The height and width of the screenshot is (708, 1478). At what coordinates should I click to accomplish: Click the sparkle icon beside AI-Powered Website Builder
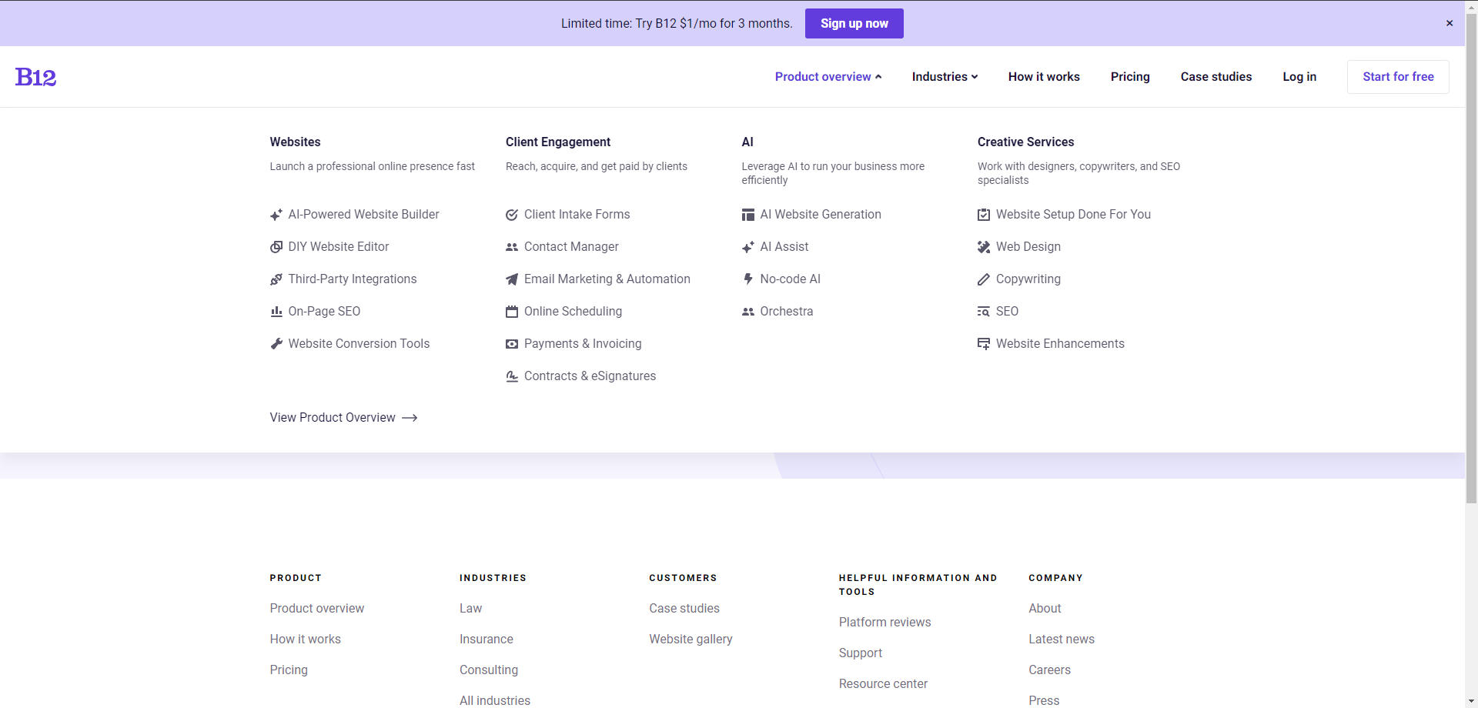pyautogui.click(x=276, y=215)
